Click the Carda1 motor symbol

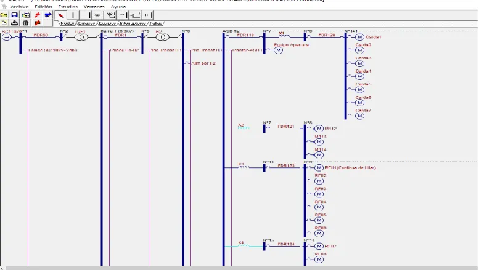tap(359, 37)
